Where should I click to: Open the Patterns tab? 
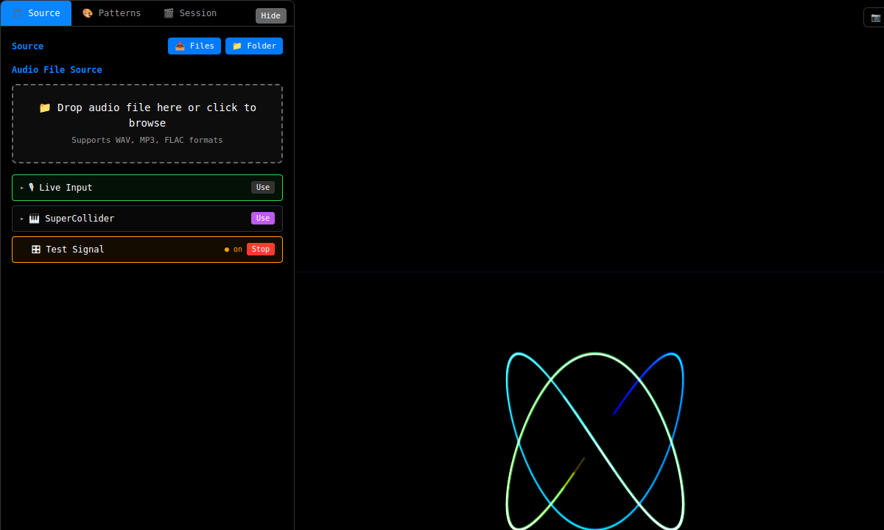click(x=111, y=13)
